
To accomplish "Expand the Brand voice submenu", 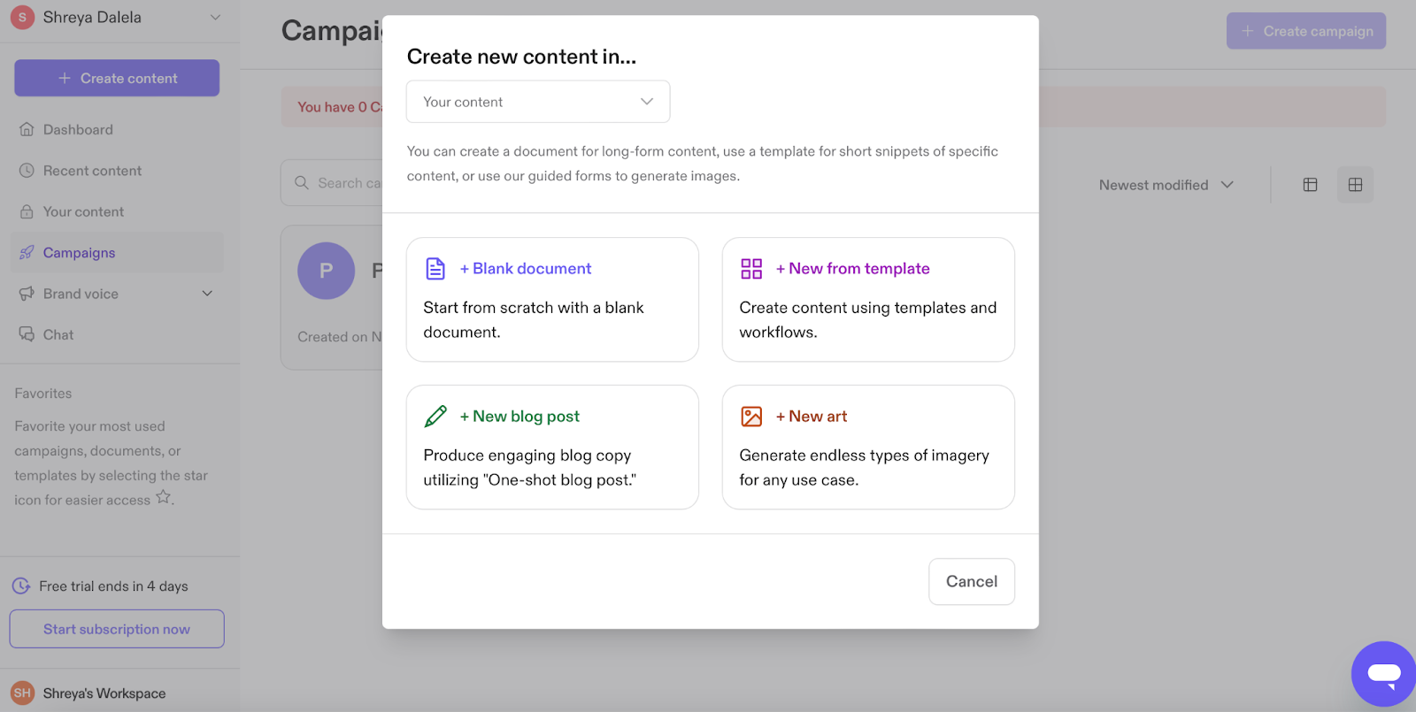I will [207, 294].
